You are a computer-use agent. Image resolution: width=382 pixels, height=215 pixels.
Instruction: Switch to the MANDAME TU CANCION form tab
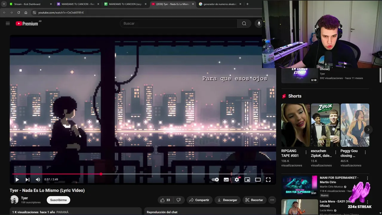coord(78,4)
